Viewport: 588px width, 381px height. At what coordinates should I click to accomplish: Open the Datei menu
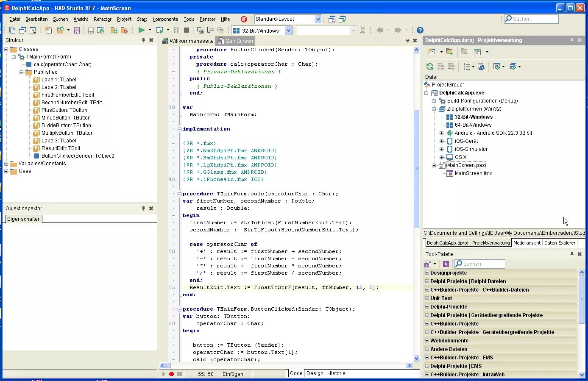[15, 19]
